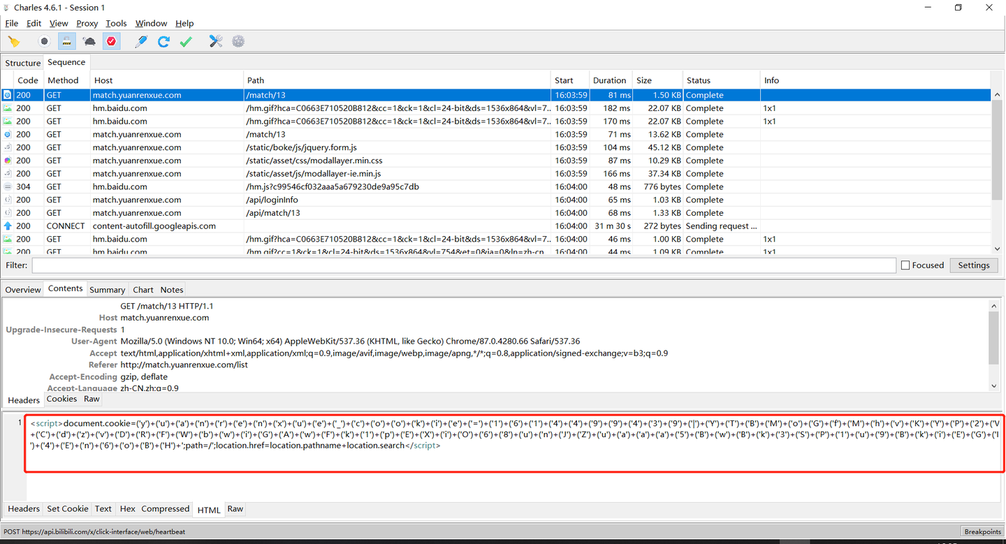Click the sequence table scrollbar down arrow
Viewport: 1006px width, 544px height.
pos(998,248)
